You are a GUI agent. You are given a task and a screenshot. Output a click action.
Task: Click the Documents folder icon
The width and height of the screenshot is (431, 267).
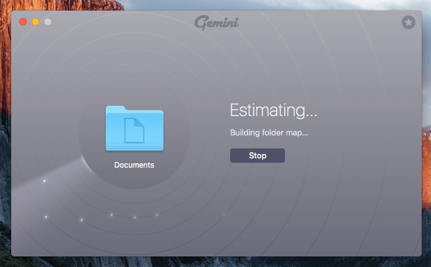coord(134,128)
